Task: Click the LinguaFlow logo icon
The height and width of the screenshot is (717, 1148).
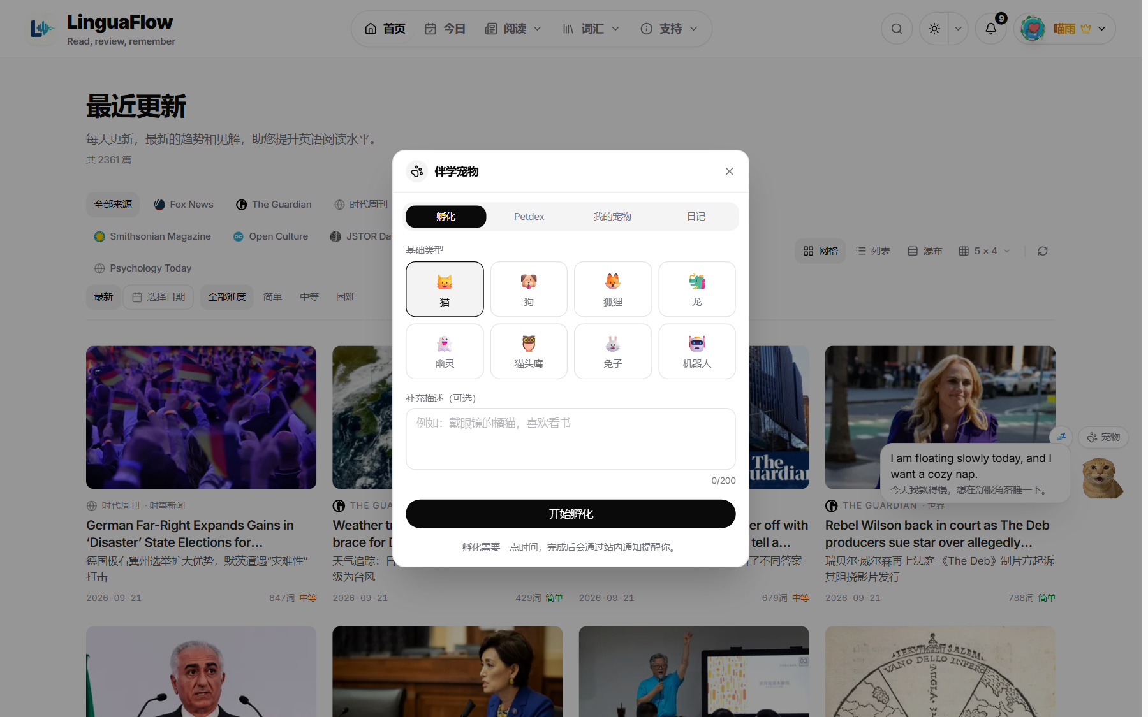Action: [x=42, y=29]
